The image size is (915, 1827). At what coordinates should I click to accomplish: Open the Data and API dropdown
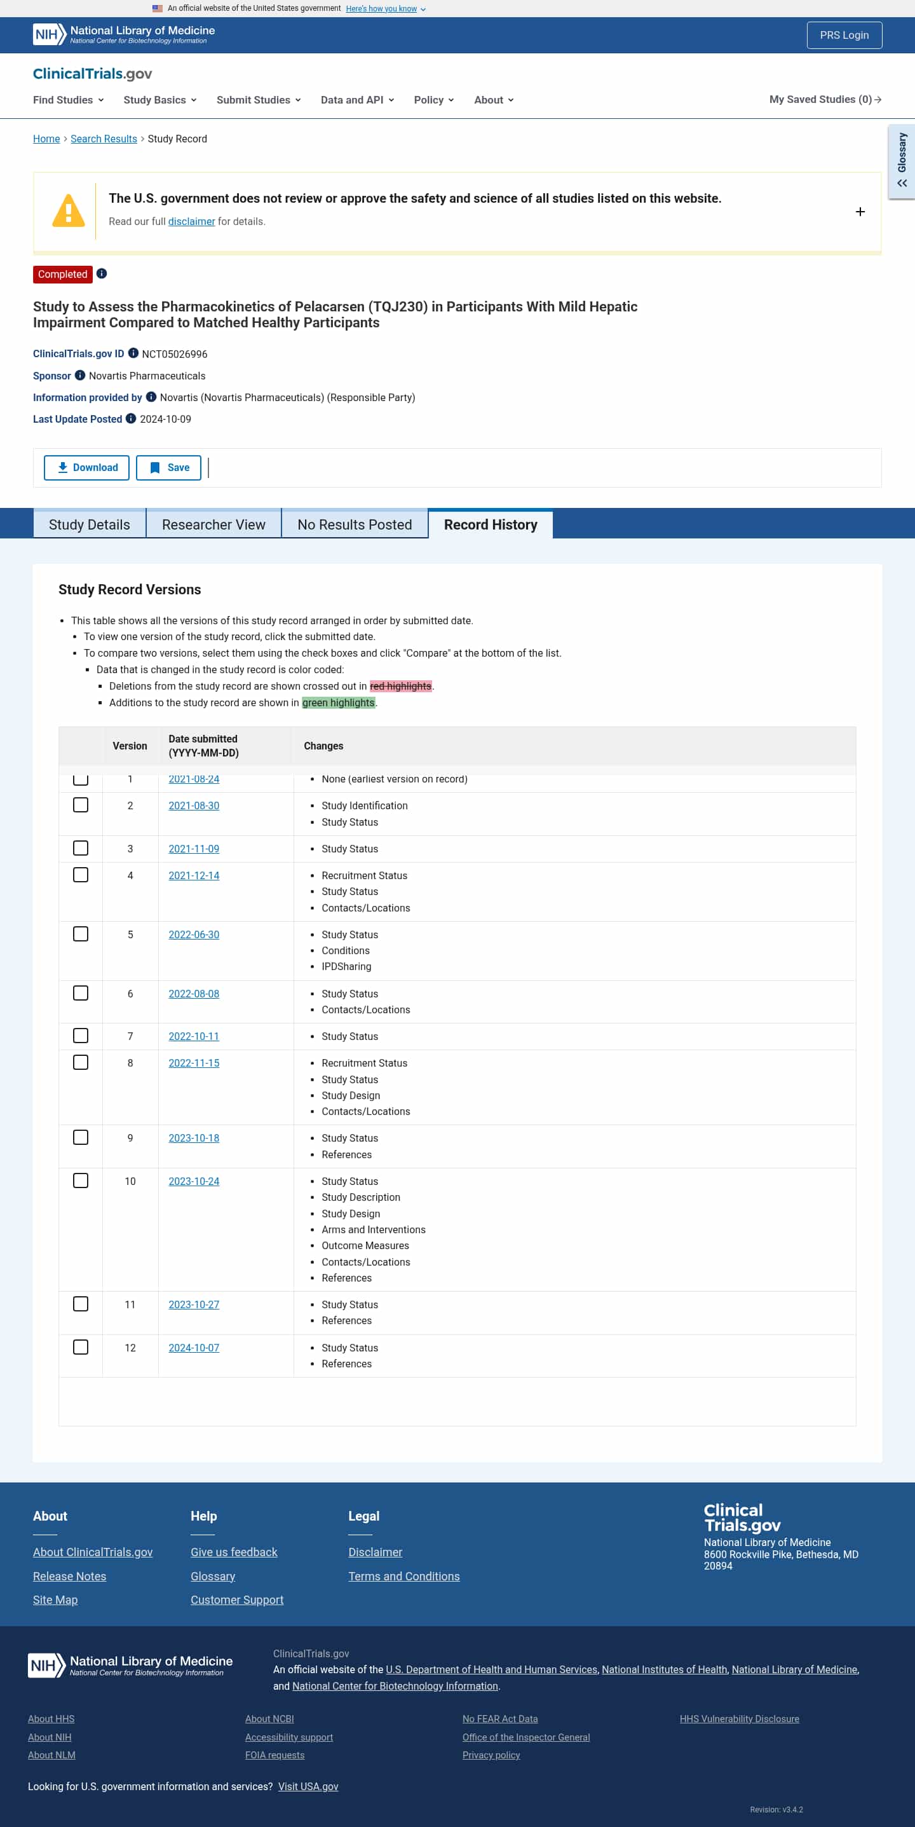[357, 100]
